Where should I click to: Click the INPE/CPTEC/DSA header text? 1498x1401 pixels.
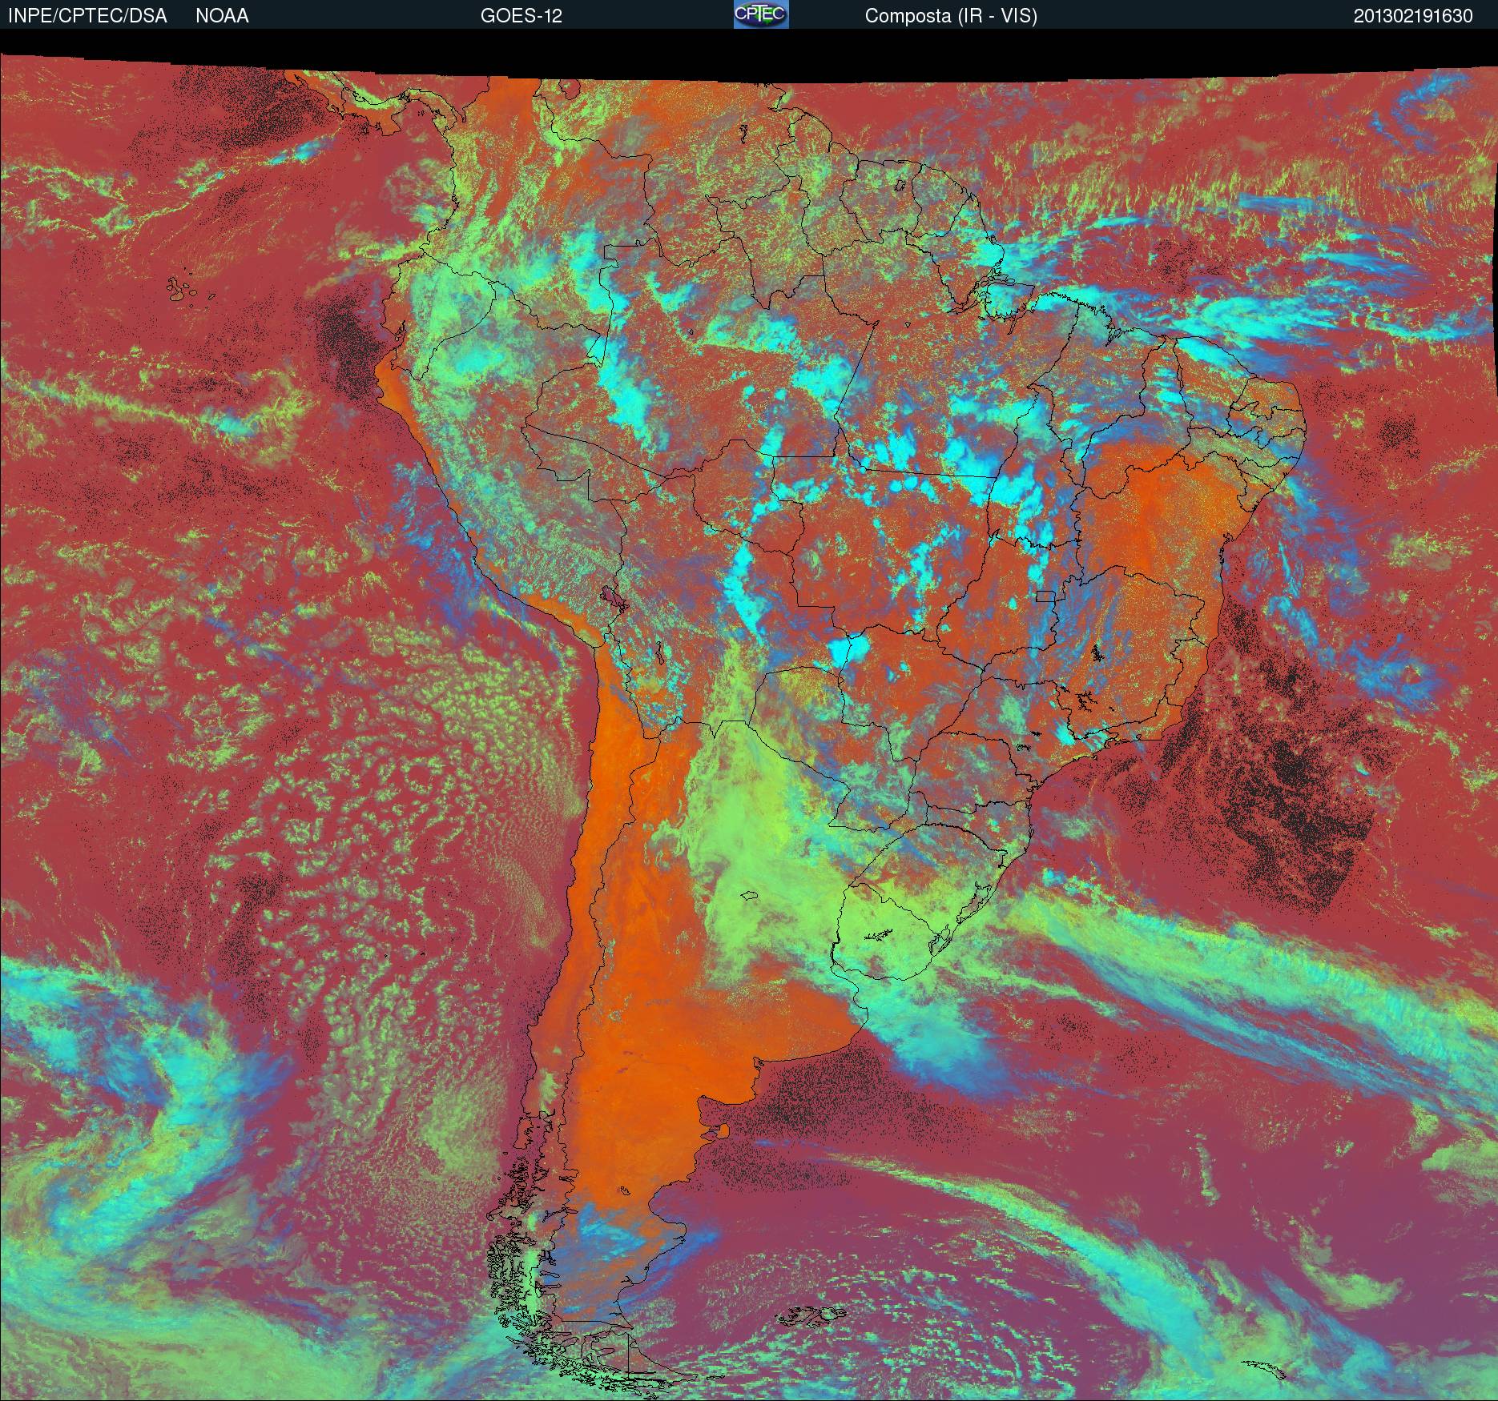[87, 16]
